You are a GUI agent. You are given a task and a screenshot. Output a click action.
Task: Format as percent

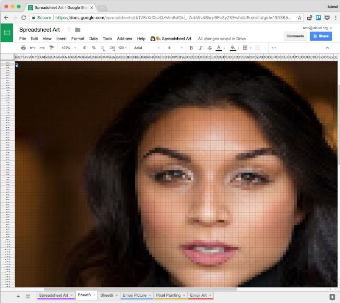pyautogui.click(x=94, y=47)
